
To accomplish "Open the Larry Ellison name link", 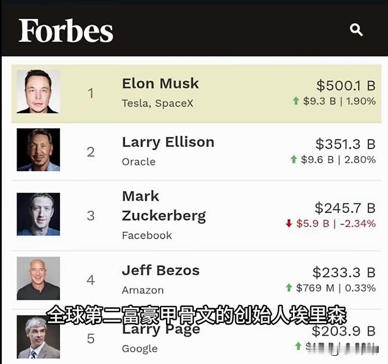I will pyautogui.click(x=168, y=142).
